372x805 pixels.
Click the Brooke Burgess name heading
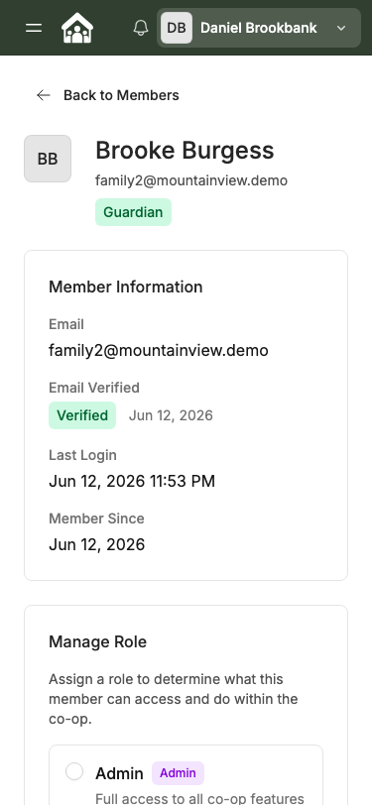coord(185,151)
